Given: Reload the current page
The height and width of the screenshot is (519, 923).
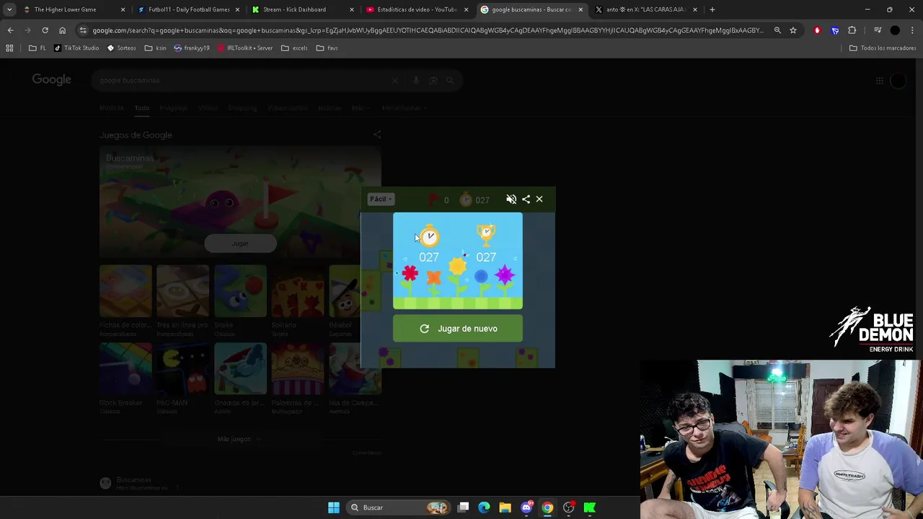Looking at the screenshot, I should pyautogui.click(x=45, y=30).
